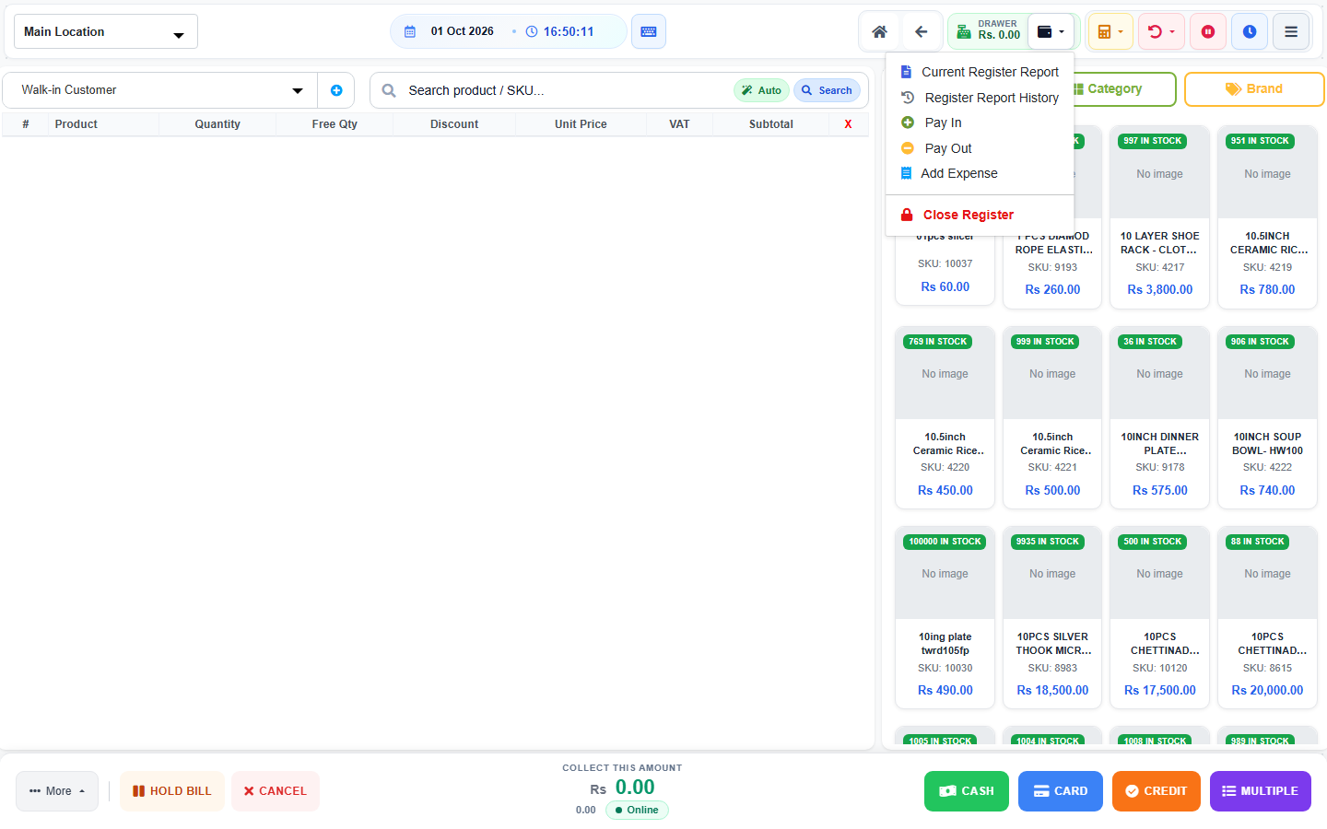Image resolution: width=1327 pixels, height=829 pixels.
Task: Click the HOLD BILL button
Action: click(172, 791)
